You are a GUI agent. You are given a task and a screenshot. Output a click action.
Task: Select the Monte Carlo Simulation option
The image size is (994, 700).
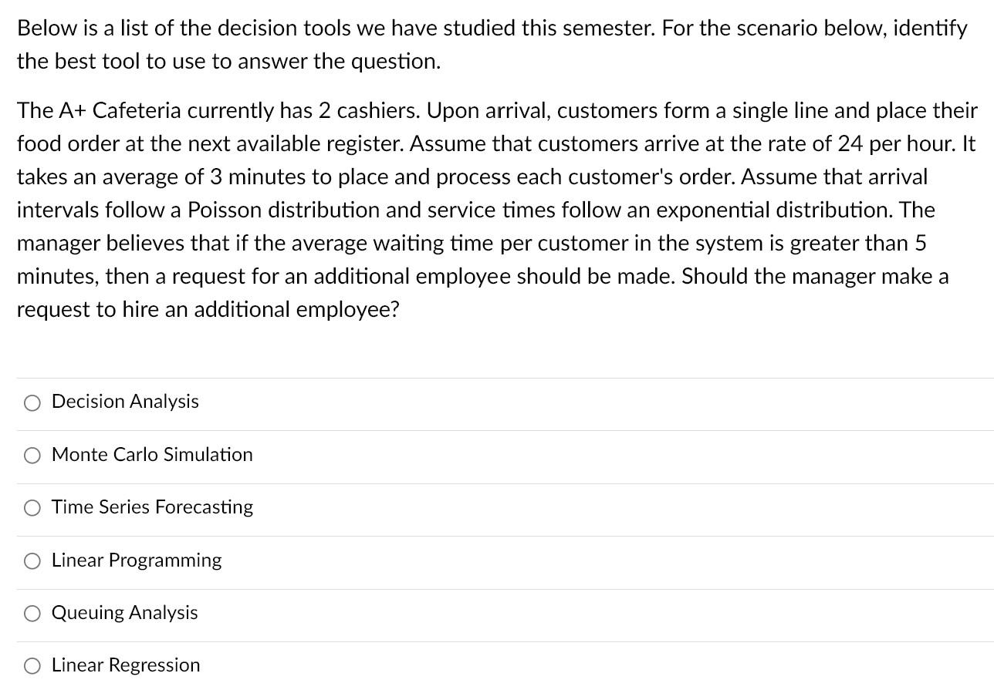pyautogui.click(x=32, y=455)
